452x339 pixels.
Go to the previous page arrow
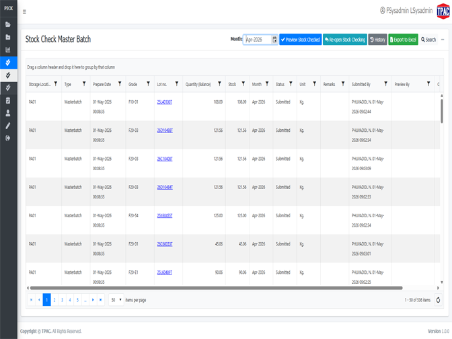tap(39, 300)
